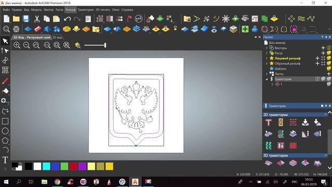Create a new model with the blank page icon
The height and width of the screenshot is (187, 332).
tap(6, 19)
